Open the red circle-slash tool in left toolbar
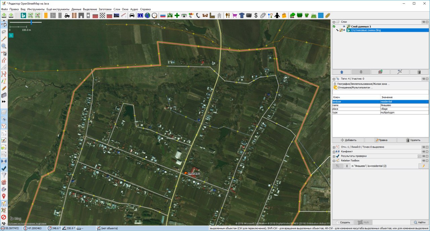Image resolution: width=430 pixels, height=231 pixels. click(4, 217)
